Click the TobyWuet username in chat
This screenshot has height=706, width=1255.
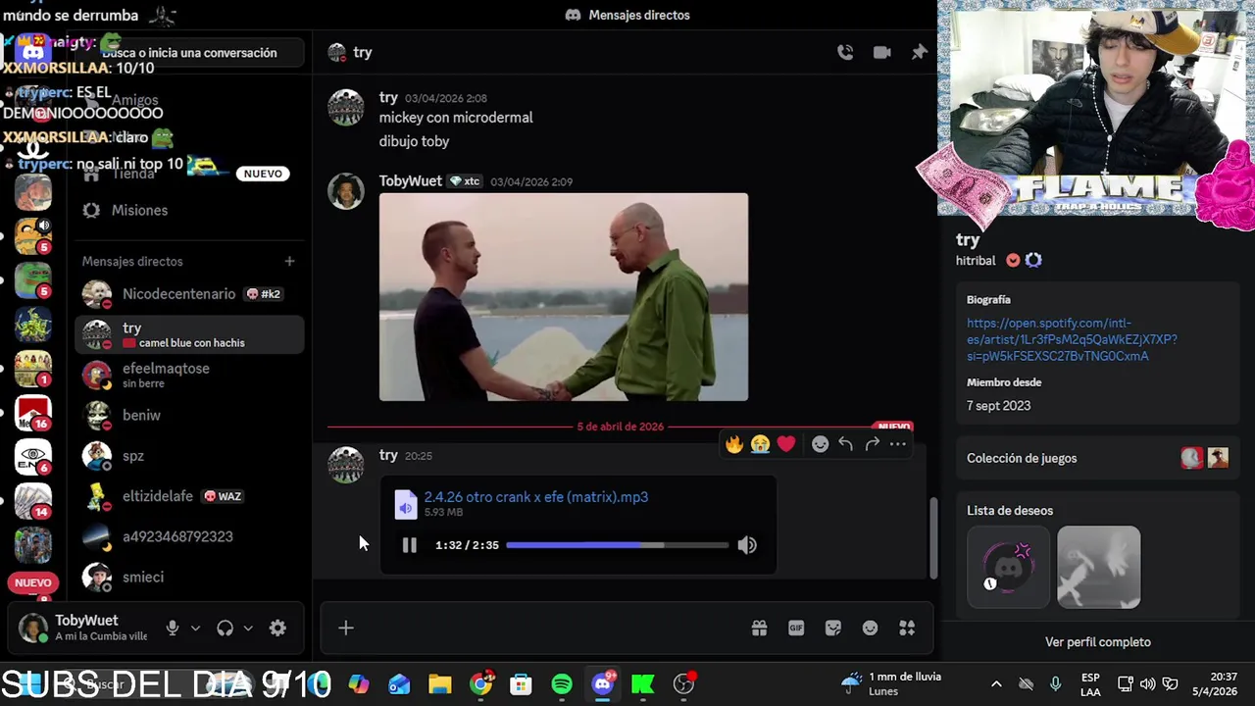pos(410,181)
